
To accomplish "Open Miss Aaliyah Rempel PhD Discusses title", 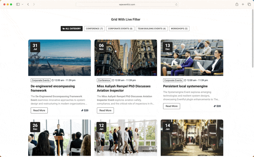I will tap(124, 88).
